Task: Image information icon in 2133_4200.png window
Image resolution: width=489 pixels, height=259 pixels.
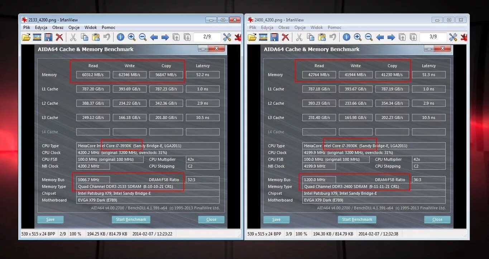Action: [120, 37]
